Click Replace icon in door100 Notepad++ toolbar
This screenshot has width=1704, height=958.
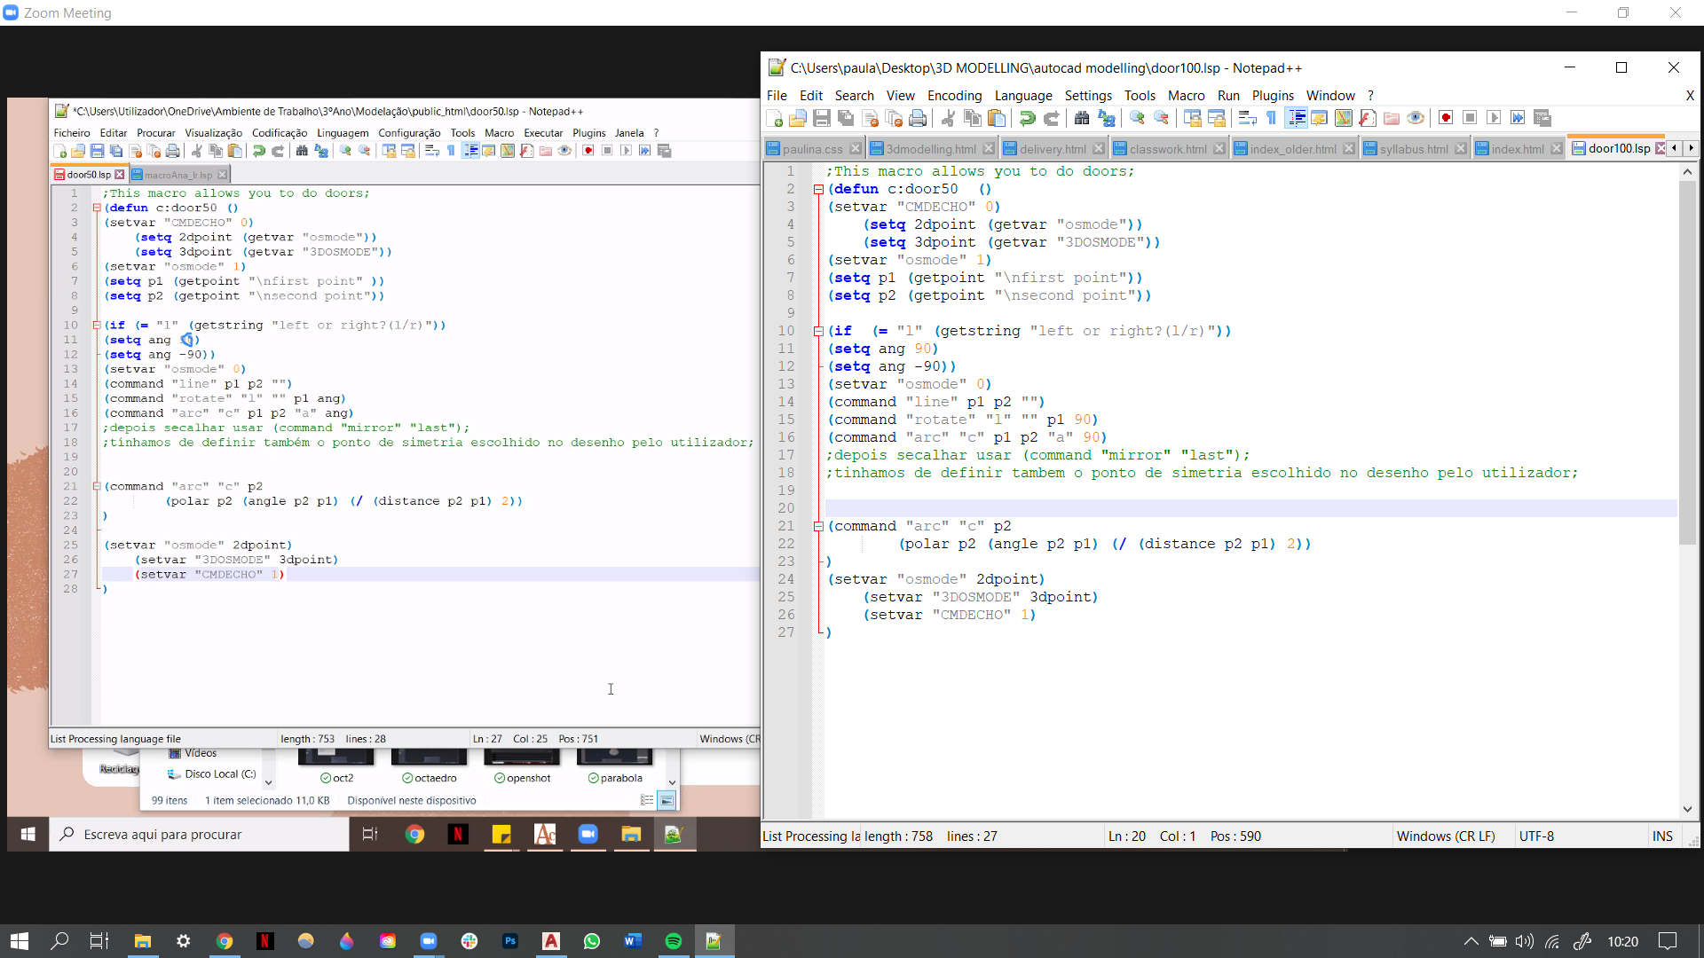pyautogui.click(x=1106, y=118)
